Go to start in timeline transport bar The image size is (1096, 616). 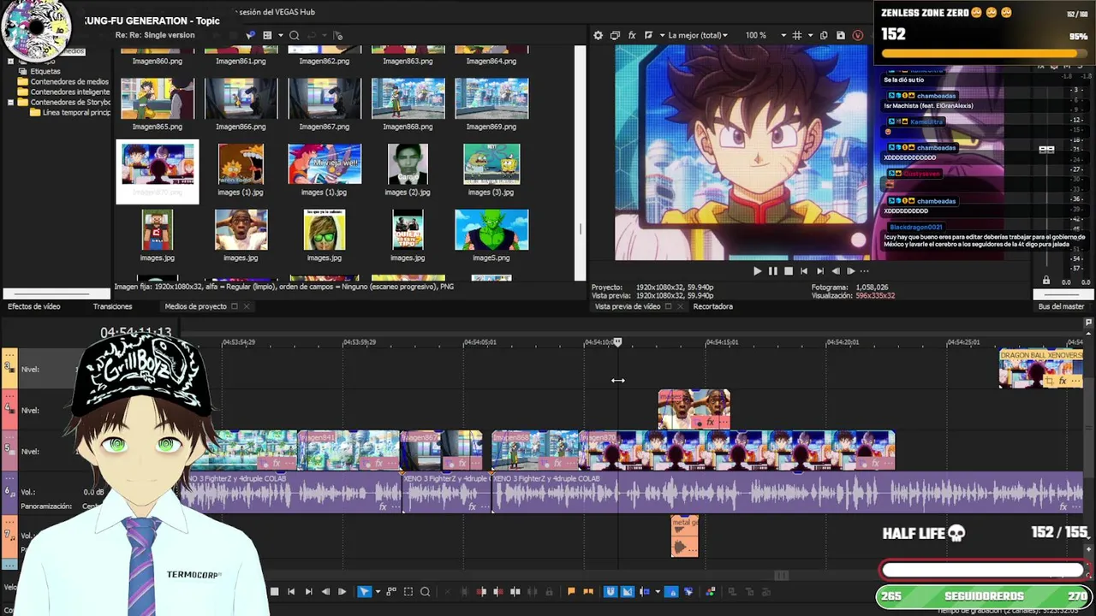pos(291,591)
